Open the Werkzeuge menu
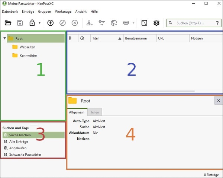Viewport: 223px width, 178px height. [x=63, y=12]
